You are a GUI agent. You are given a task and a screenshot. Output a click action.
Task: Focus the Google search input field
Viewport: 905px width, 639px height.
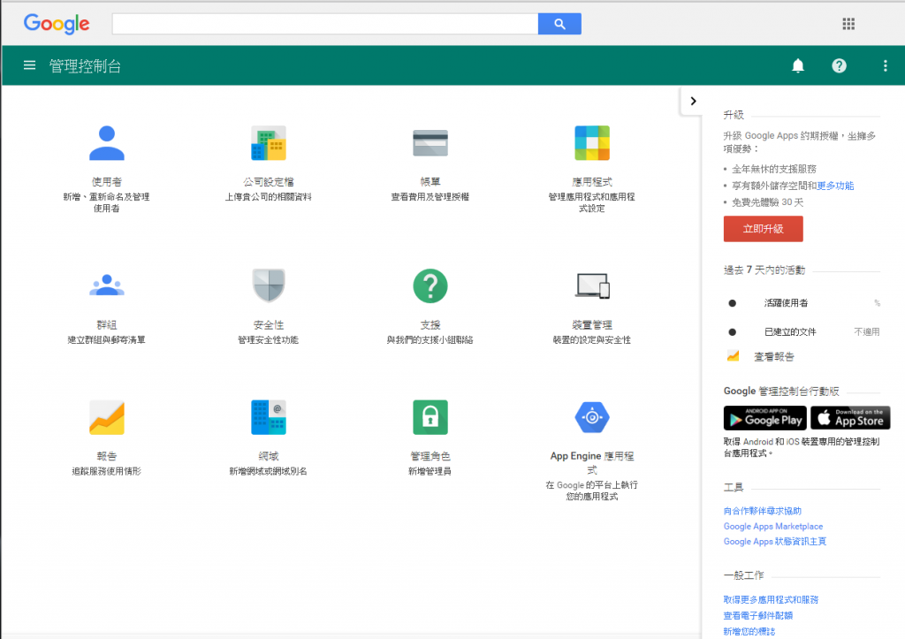(x=325, y=24)
